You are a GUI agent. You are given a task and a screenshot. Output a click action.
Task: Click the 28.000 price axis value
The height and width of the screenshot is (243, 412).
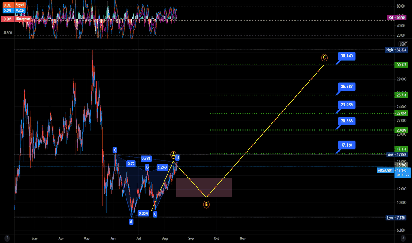click(401, 80)
